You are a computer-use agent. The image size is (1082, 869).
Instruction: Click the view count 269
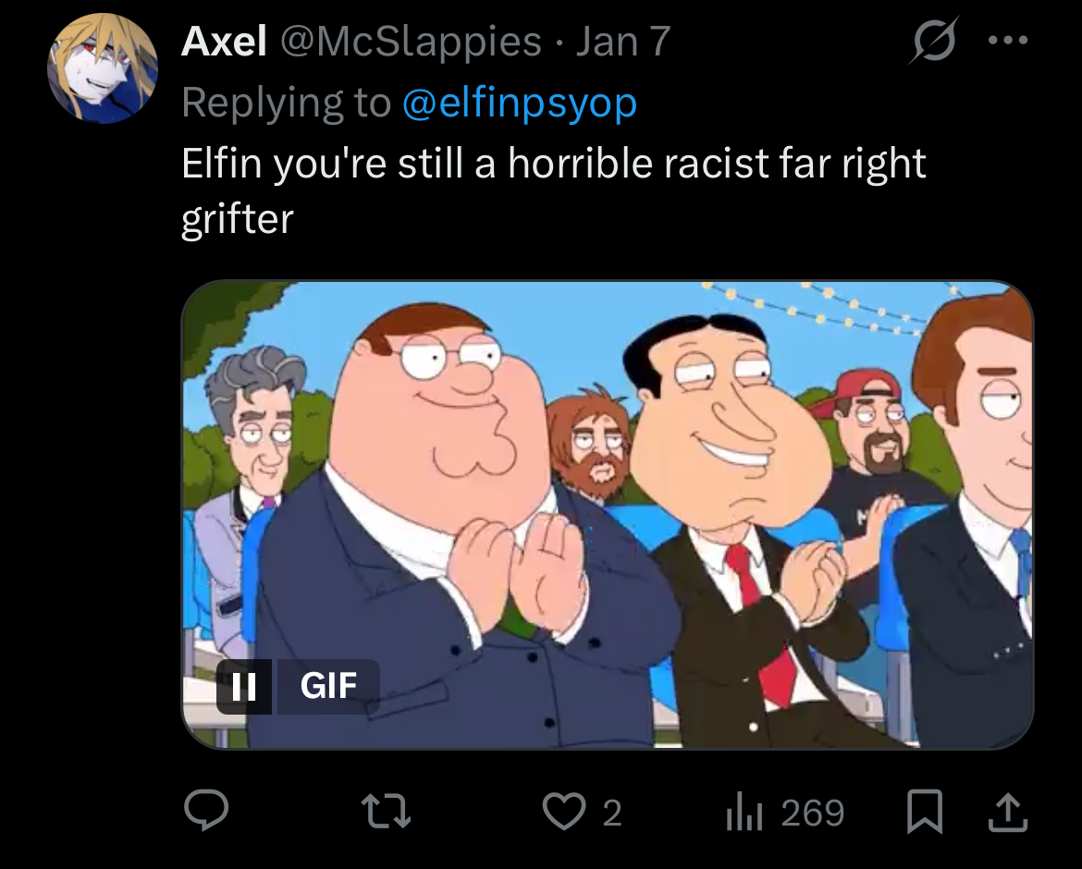click(813, 813)
